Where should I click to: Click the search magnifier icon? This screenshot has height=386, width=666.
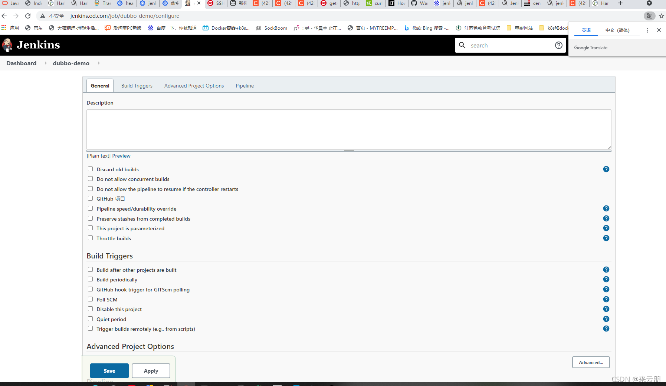[462, 45]
